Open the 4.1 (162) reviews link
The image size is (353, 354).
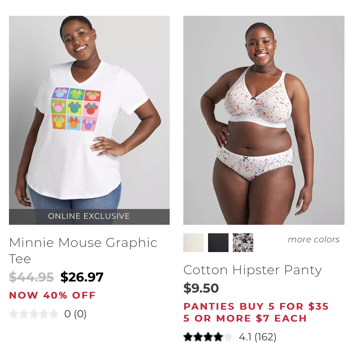click(x=258, y=337)
